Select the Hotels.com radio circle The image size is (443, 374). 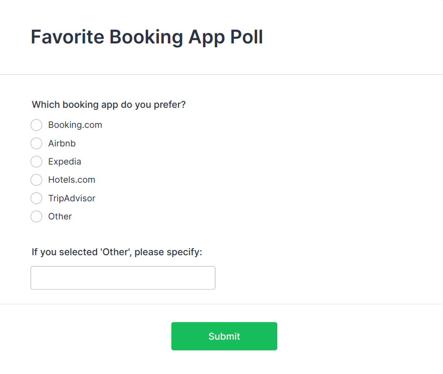pyautogui.click(x=36, y=180)
